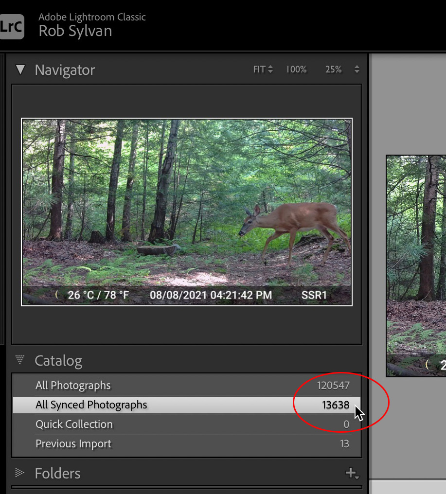This screenshot has height=494, width=446.
Task: Click the Rob Sylvan identity plate
Action: pos(75,31)
